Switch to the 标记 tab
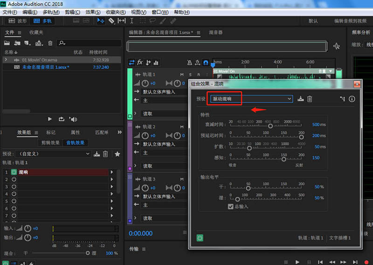 coord(50,133)
